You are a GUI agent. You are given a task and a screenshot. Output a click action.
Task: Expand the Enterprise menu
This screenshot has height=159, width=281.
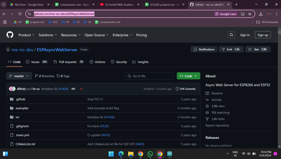tap(122, 35)
